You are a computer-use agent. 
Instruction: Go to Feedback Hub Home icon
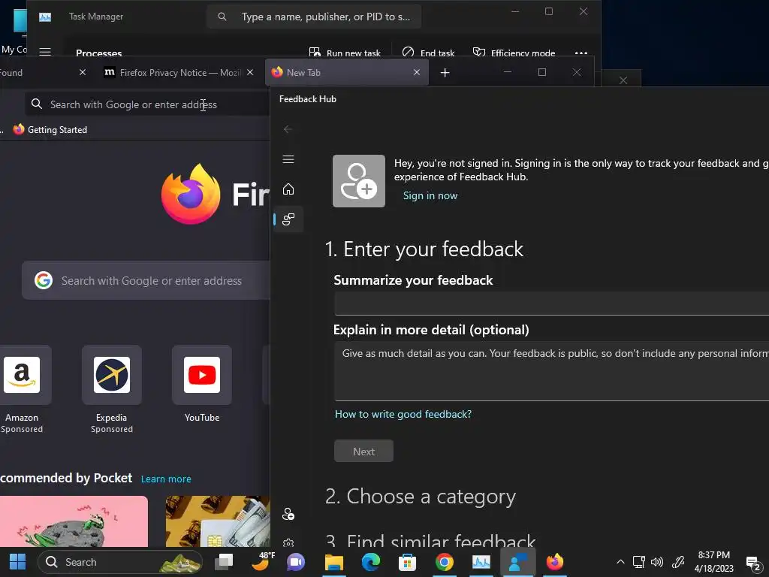(x=288, y=189)
